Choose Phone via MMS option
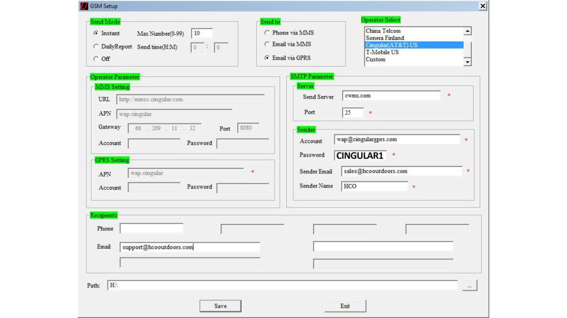This screenshot has height=318, width=567. (x=267, y=32)
